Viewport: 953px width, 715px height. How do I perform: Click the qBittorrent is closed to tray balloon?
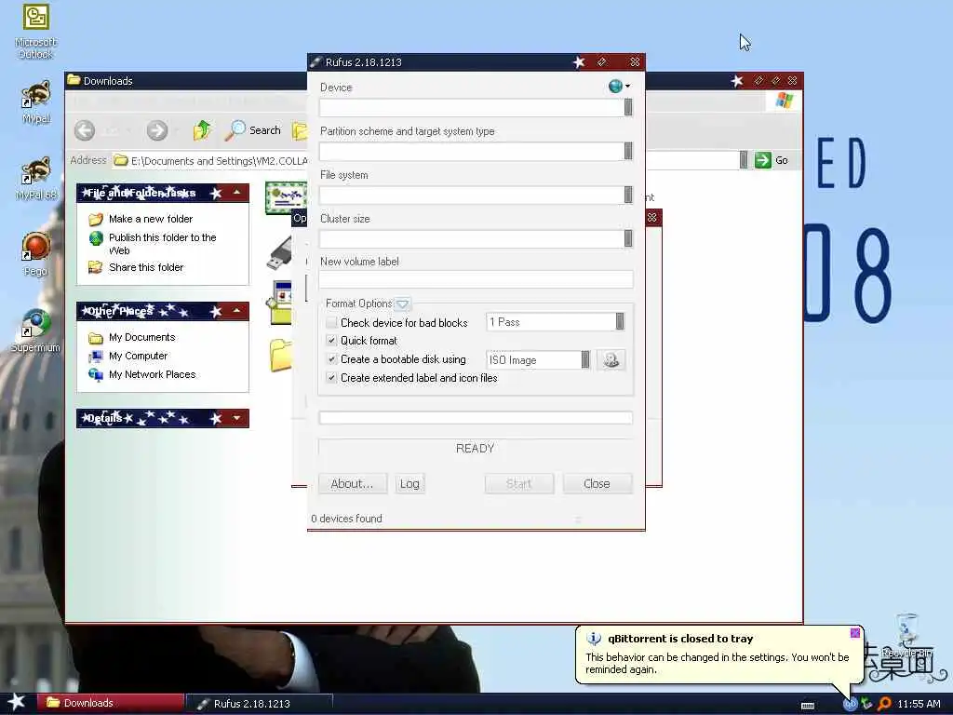coord(719,654)
